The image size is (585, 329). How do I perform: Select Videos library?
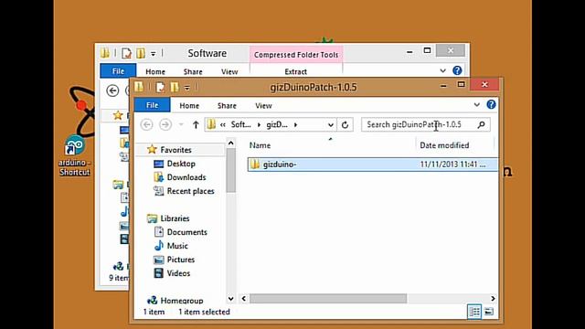[178, 273]
